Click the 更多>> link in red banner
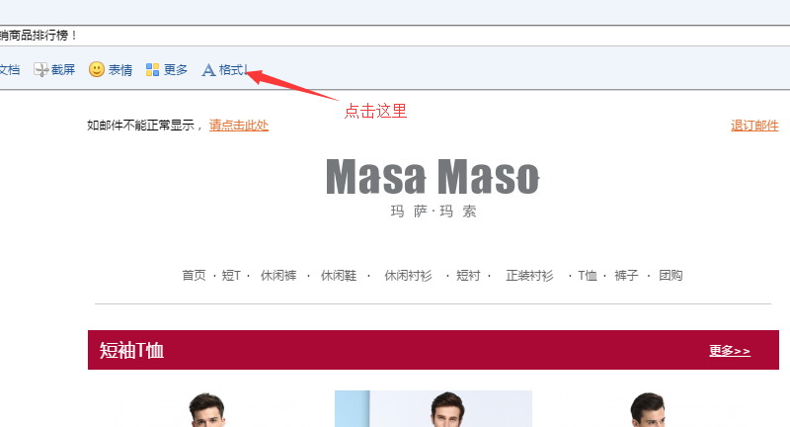 730,350
